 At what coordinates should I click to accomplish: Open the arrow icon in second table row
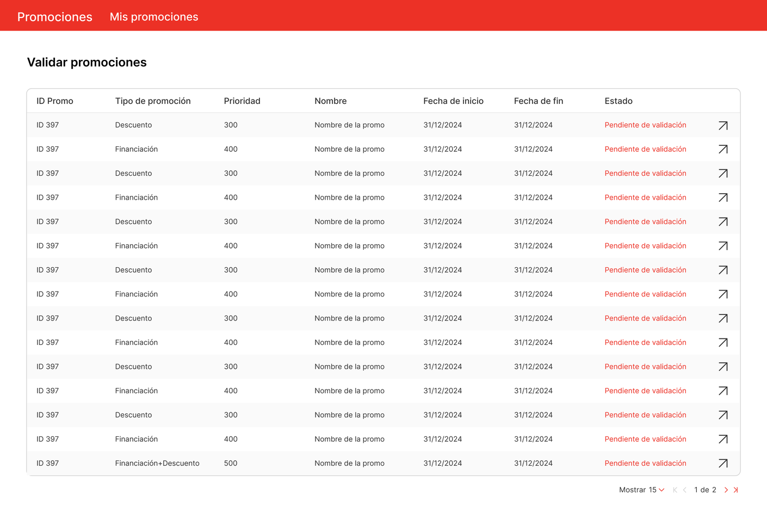tap(723, 149)
